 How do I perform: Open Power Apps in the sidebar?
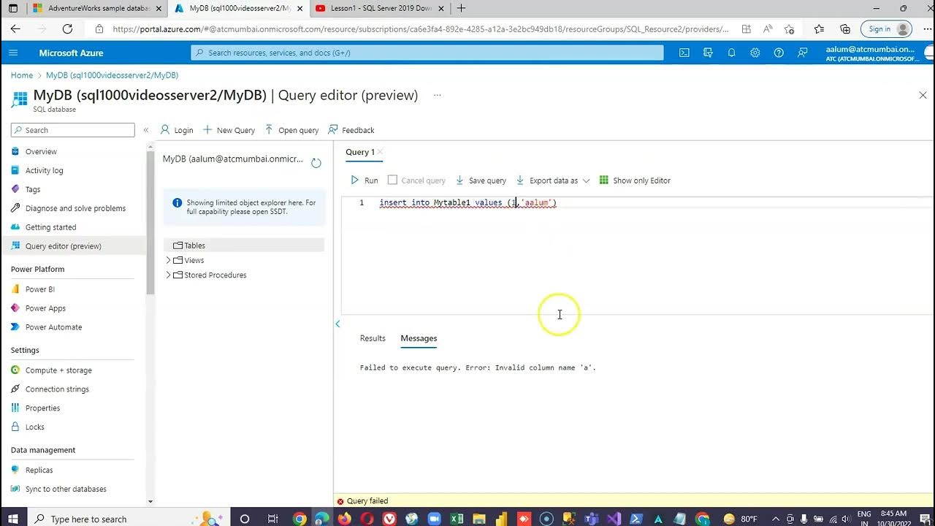45,308
